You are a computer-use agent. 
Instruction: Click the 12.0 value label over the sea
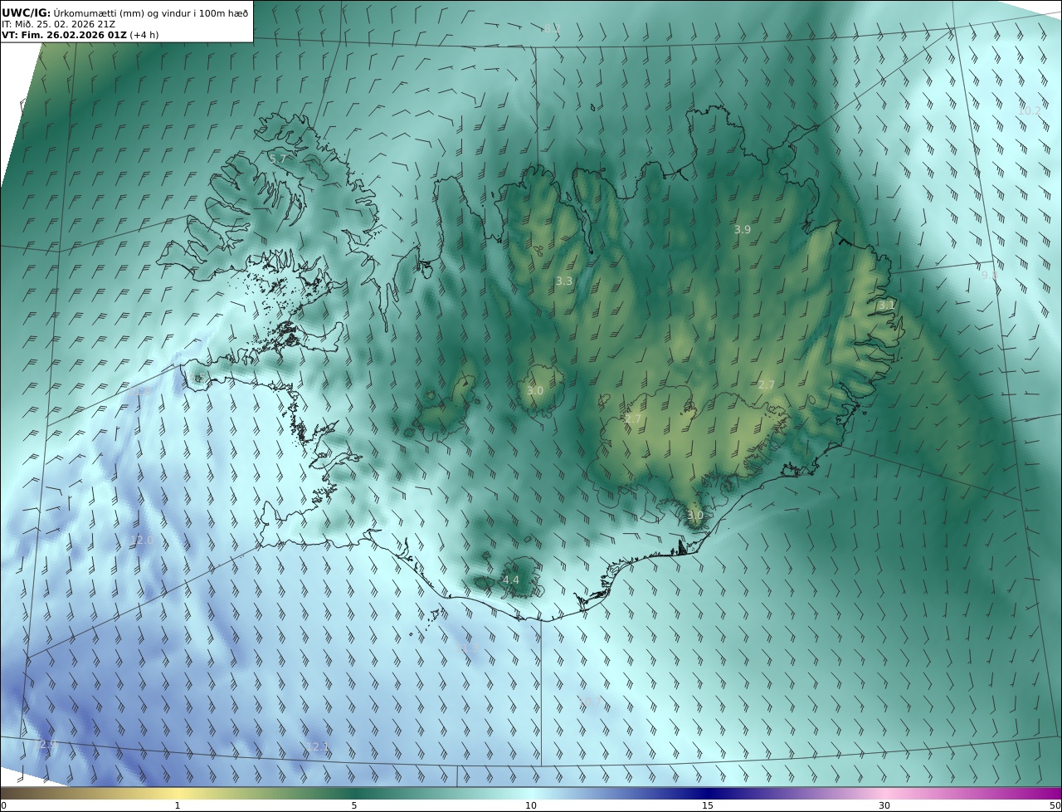tap(142, 541)
